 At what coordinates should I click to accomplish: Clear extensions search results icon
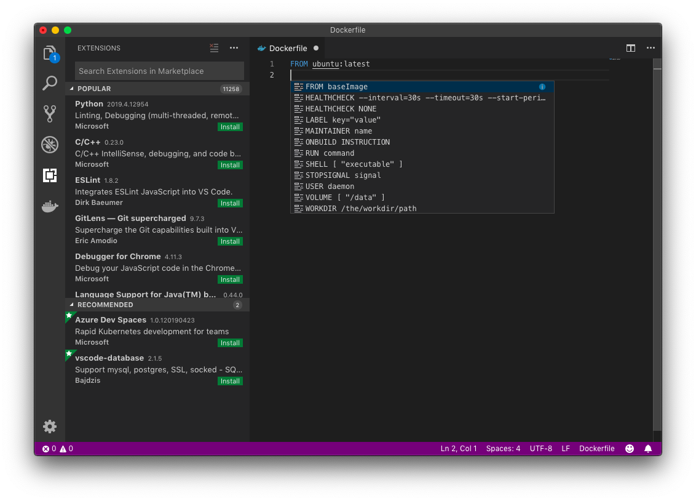pyautogui.click(x=214, y=48)
